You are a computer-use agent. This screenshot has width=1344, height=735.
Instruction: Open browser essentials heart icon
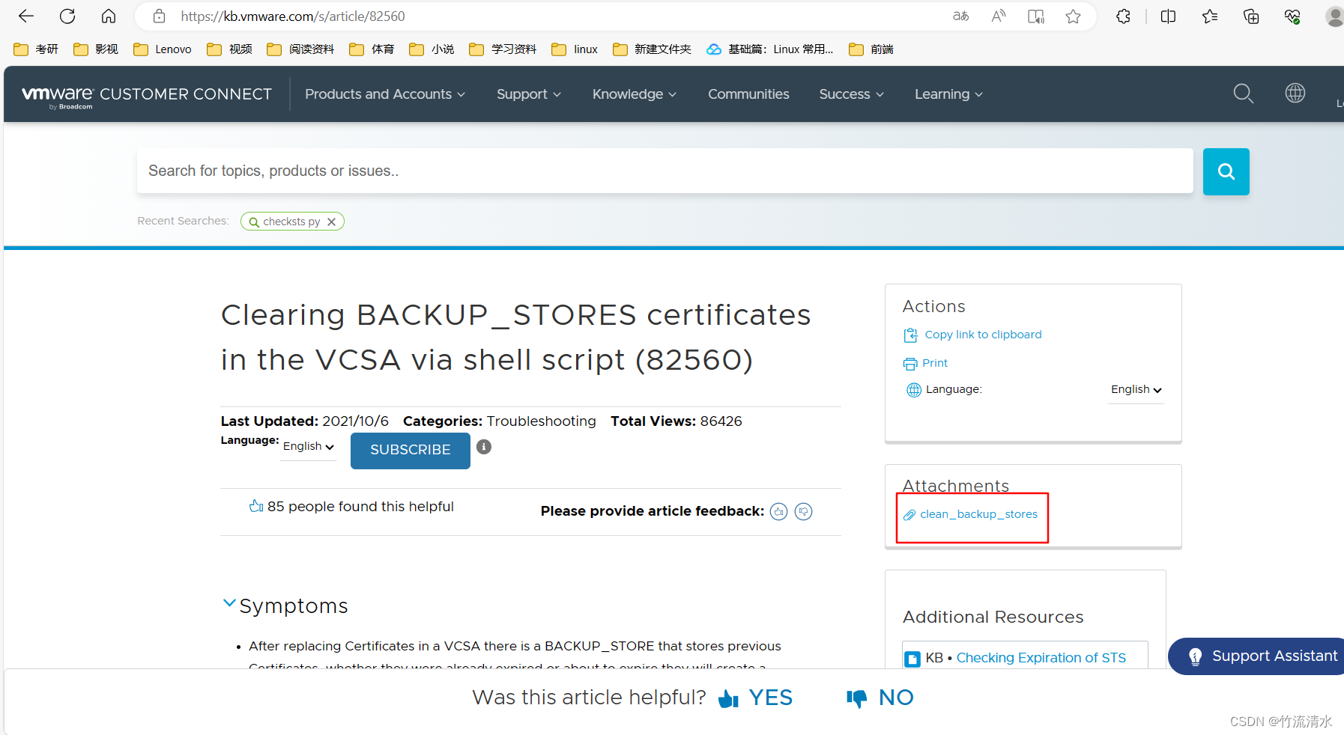click(x=1292, y=16)
